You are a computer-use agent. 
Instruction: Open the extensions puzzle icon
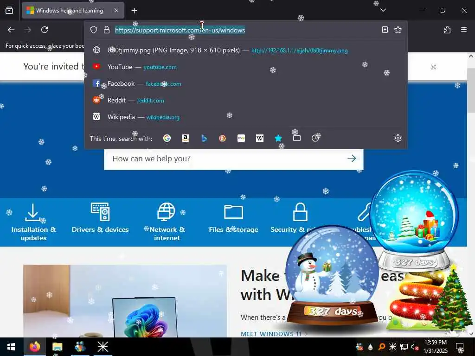[447, 30]
